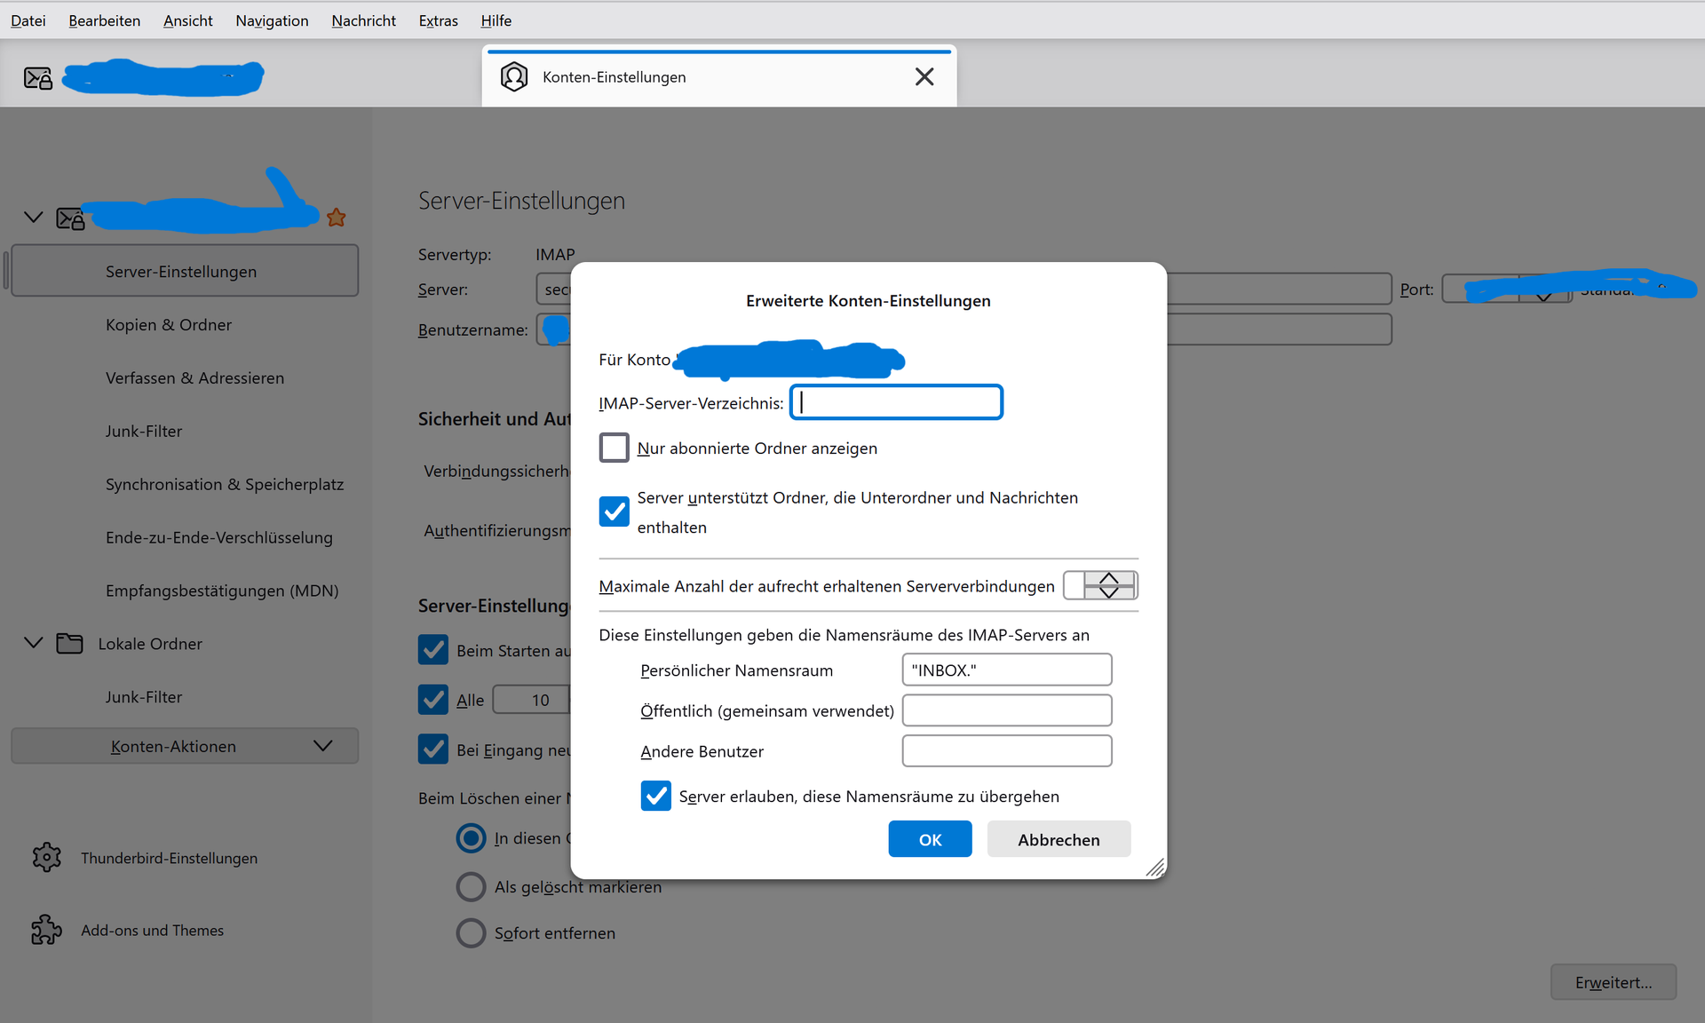Click the mail account envelope icon in tab bar
The width and height of the screenshot is (1705, 1023).
37,78
